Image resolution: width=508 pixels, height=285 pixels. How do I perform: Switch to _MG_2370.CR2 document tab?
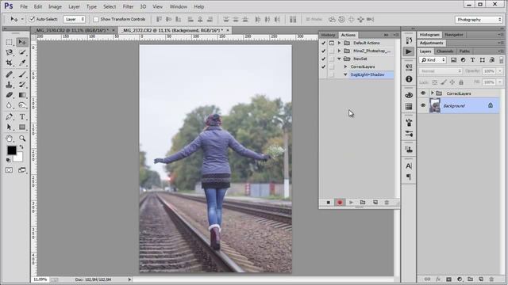71,30
